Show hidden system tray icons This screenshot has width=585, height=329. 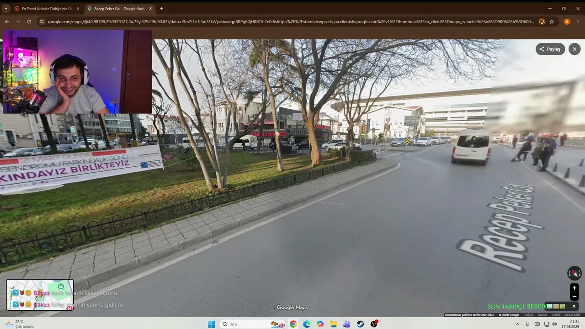point(517,324)
